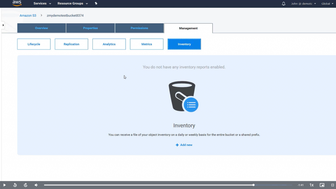Open the Analytics section
The width and height of the screenshot is (336, 189).
(x=109, y=44)
